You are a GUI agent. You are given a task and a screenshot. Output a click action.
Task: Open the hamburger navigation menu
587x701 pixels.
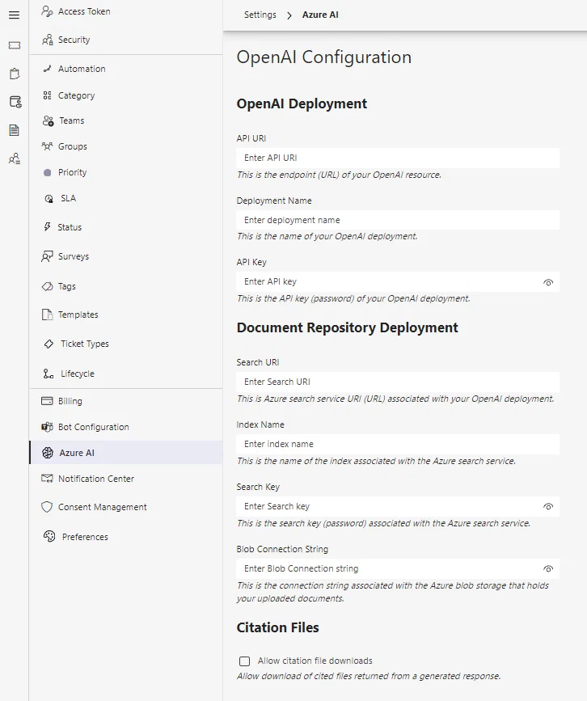click(x=15, y=15)
